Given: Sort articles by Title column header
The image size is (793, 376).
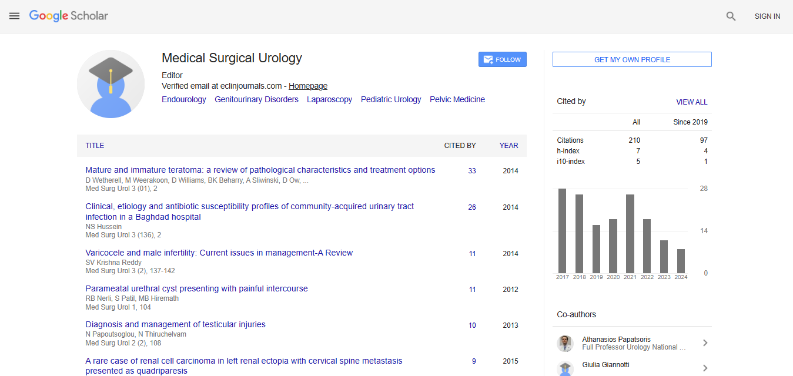Looking at the screenshot, I should click(x=95, y=146).
